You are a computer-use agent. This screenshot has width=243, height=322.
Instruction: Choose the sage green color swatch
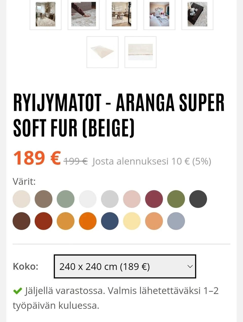(x=66, y=199)
